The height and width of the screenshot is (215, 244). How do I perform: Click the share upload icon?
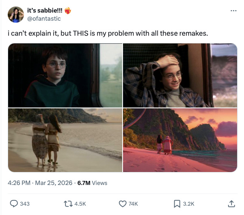pyautogui.click(x=231, y=204)
